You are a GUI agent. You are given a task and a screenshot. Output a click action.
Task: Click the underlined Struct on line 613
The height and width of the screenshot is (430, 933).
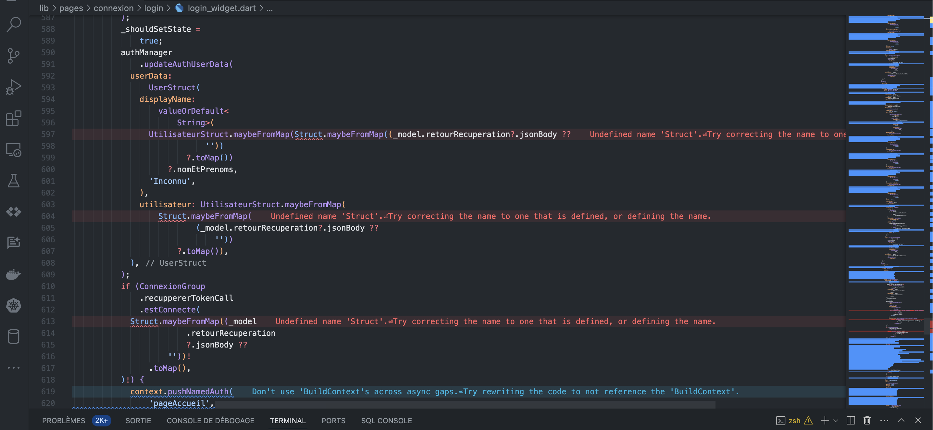pyautogui.click(x=144, y=321)
